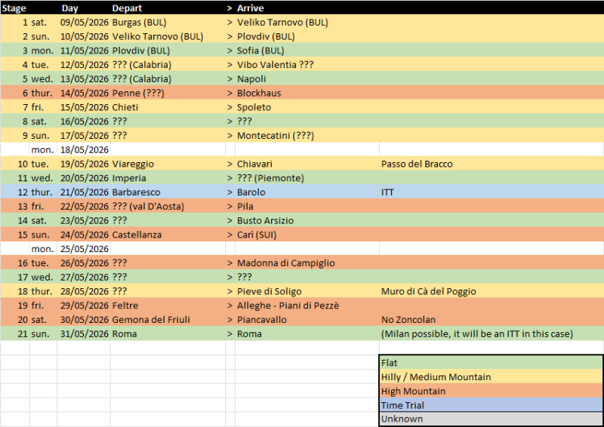This screenshot has height=427, width=604.
Task: Click the Blockhaus arrival cell
Action: pos(259,93)
